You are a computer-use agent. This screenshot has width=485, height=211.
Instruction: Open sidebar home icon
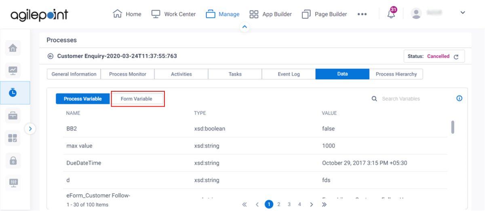point(13,49)
